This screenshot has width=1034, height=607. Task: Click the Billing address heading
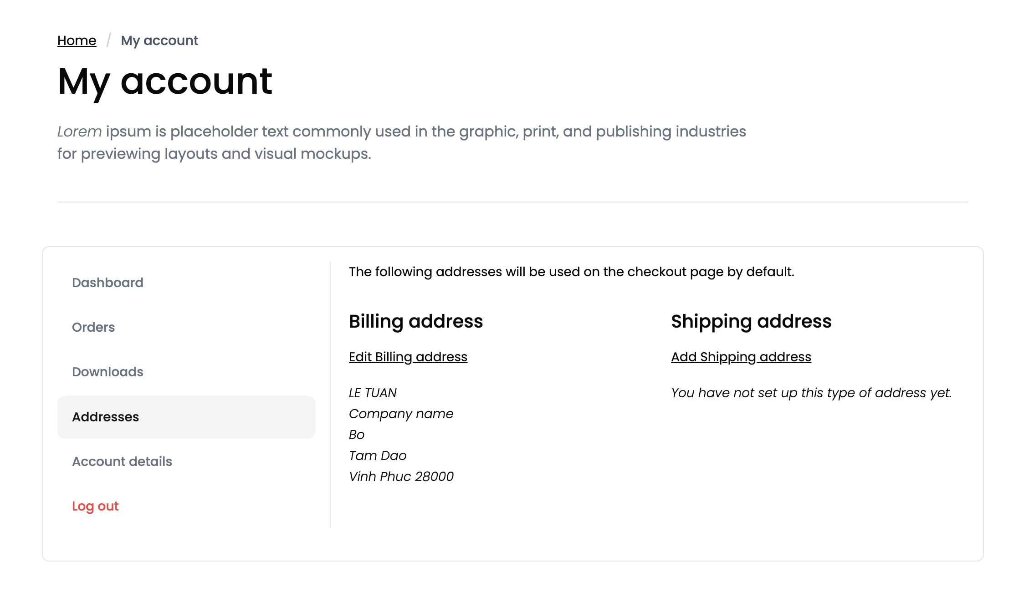(415, 321)
